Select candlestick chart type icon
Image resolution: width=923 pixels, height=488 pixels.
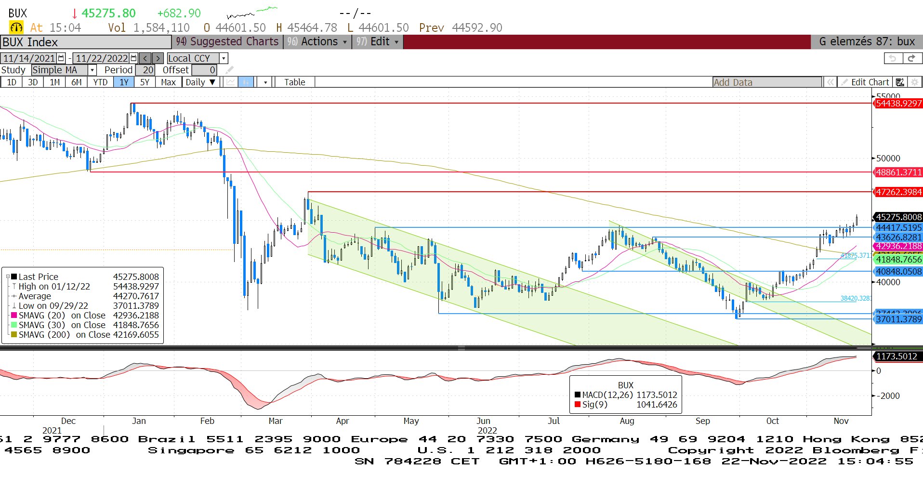coord(246,82)
